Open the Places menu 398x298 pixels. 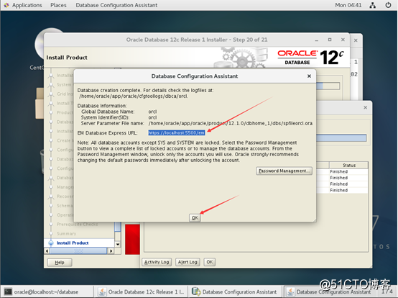[58, 5]
